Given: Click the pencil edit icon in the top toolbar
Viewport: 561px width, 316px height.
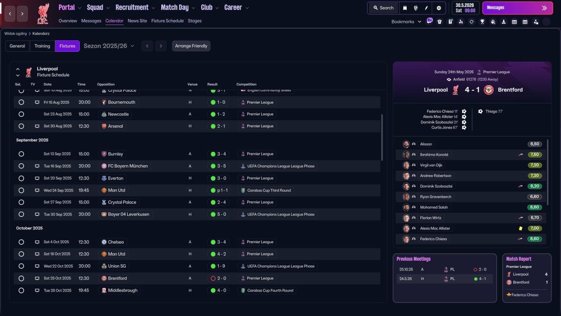Looking at the screenshot, I should [x=426, y=8].
